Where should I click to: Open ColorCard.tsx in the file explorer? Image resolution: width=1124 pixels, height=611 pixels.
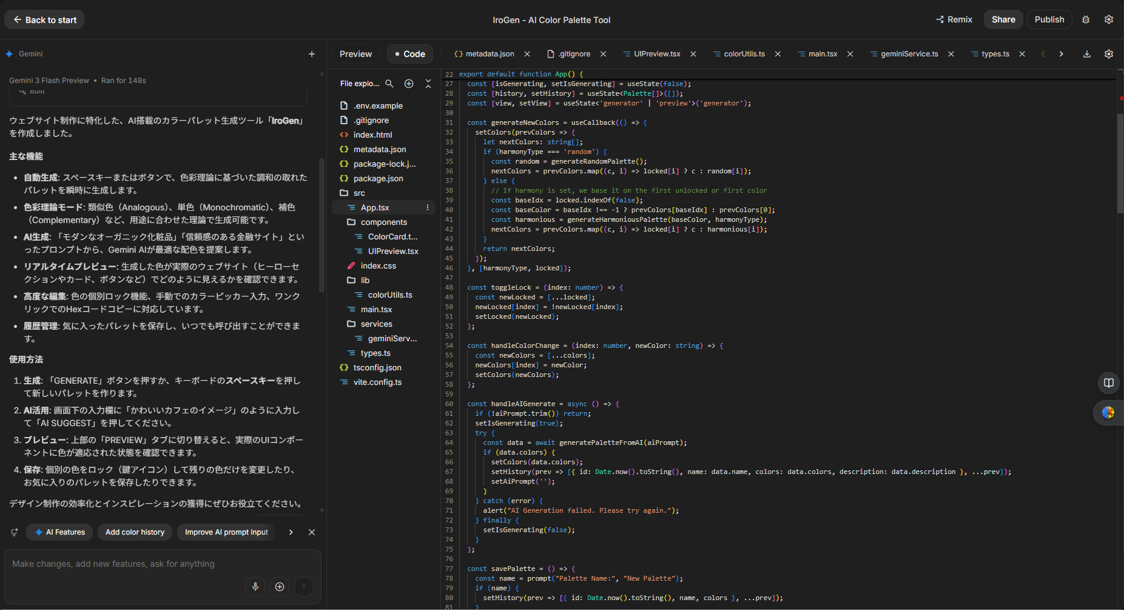pos(384,236)
